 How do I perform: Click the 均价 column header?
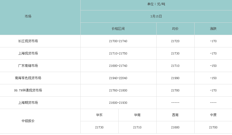(x=175, y=29)
